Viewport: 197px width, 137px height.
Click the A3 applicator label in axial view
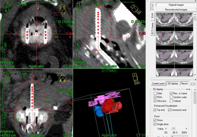(x=22, y=37)
